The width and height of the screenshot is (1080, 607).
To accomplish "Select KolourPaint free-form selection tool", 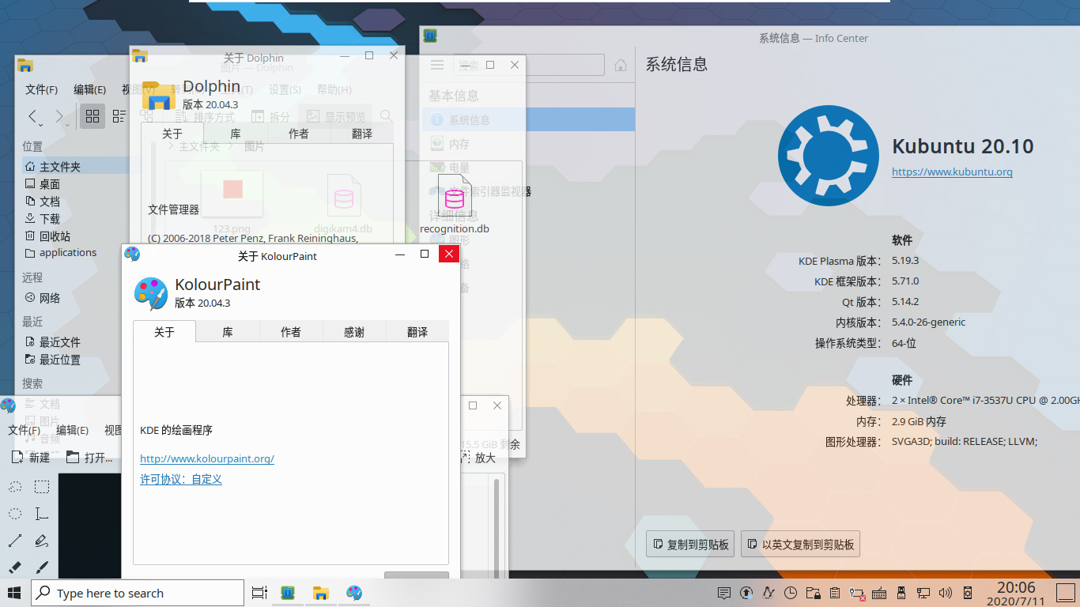I will tap(15, 487).
